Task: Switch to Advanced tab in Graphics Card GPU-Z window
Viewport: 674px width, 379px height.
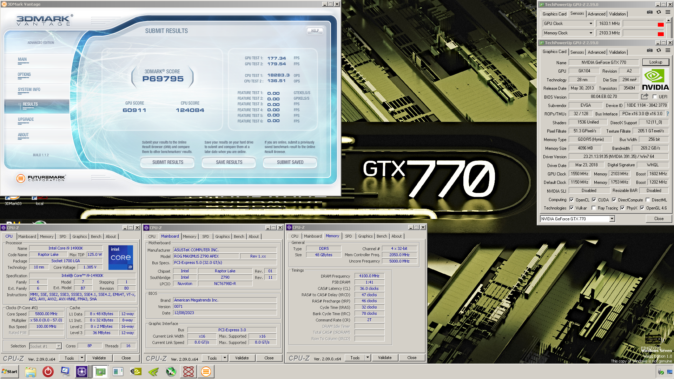Action: [596, 52]
